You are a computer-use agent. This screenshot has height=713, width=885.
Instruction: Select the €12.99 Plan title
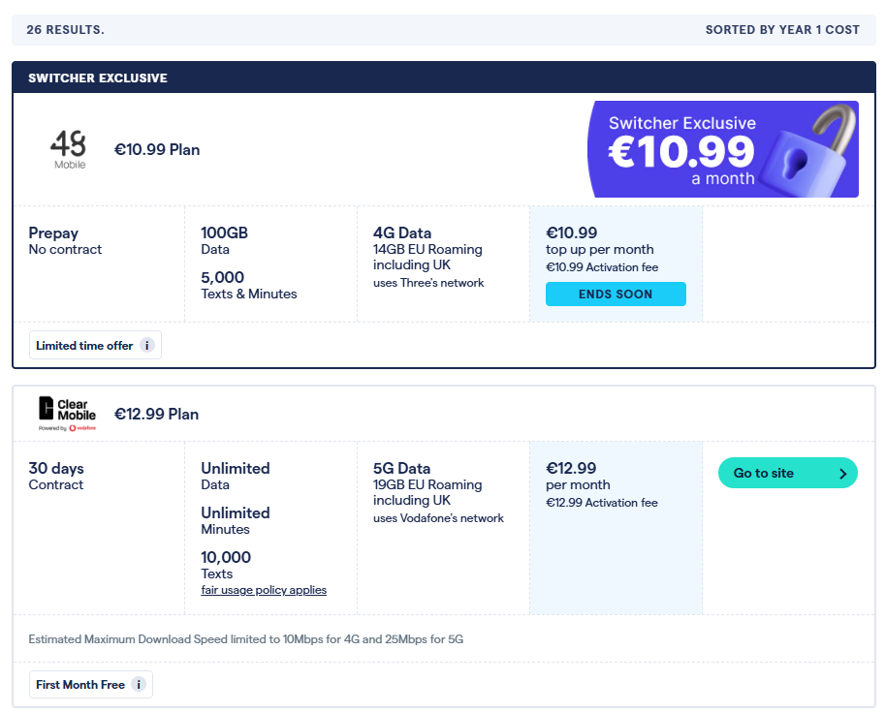157,414
